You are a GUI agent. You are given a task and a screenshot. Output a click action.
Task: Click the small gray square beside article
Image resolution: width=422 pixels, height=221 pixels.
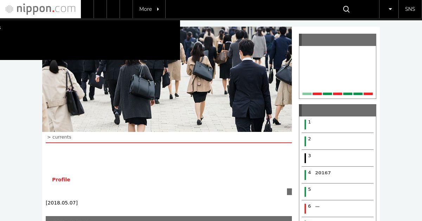289,192
